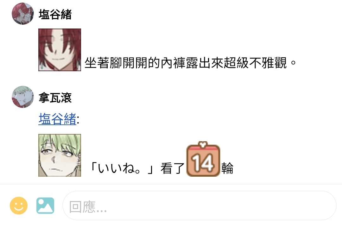Open the 塩谷緒 username above the first reply
The image size is (342, 227).
coord(55,15)
